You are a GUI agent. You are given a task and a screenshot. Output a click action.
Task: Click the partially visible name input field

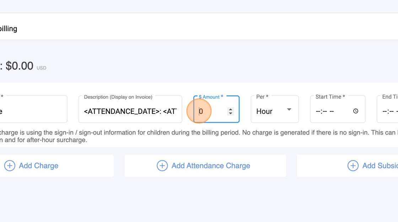click(x=33, y=109)
